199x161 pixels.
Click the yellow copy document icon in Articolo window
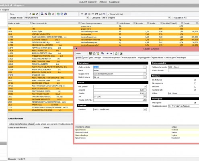(98, 54)
